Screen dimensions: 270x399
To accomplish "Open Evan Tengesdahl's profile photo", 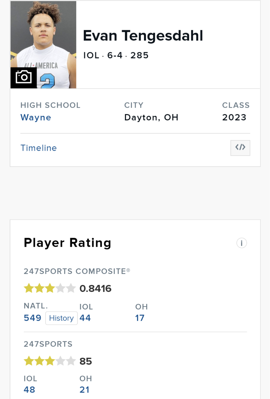I will (44, 45).
